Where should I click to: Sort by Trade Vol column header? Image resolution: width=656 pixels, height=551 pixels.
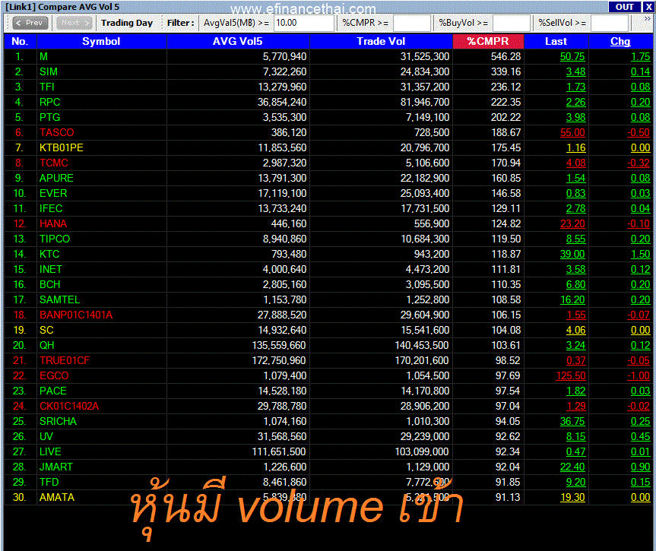point(381,41)
